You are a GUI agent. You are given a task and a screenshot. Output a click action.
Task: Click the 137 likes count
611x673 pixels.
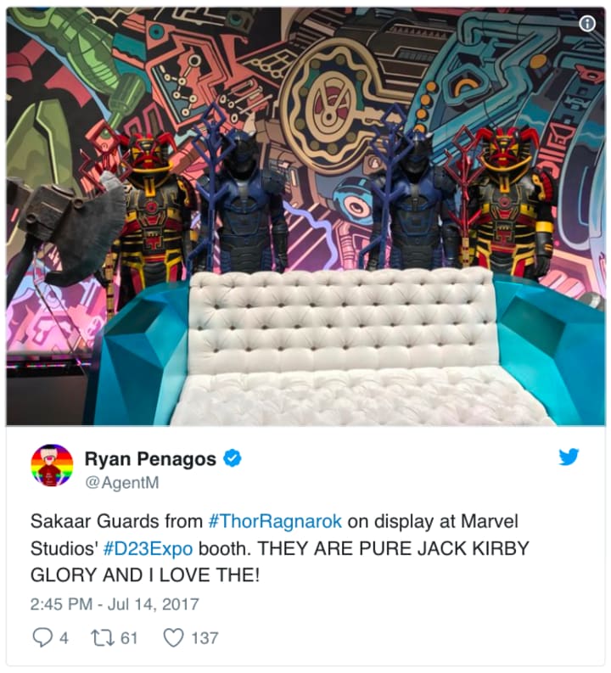205,638
